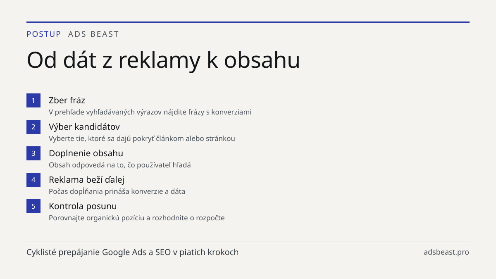This screenshot has height=279, width=496.
Task: Select the 'Doplnenie obsahu' step title
Action: [x=86, y=153]
